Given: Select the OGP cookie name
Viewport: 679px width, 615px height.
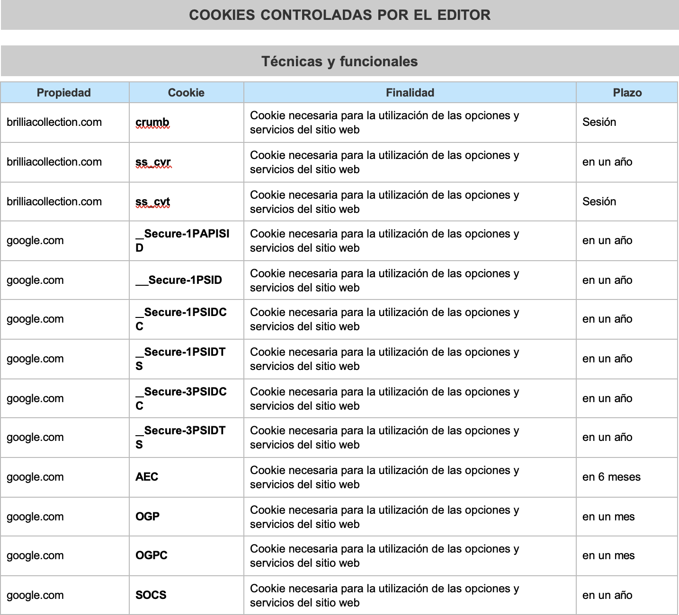Looking at the screenshot, I should 148,516.
